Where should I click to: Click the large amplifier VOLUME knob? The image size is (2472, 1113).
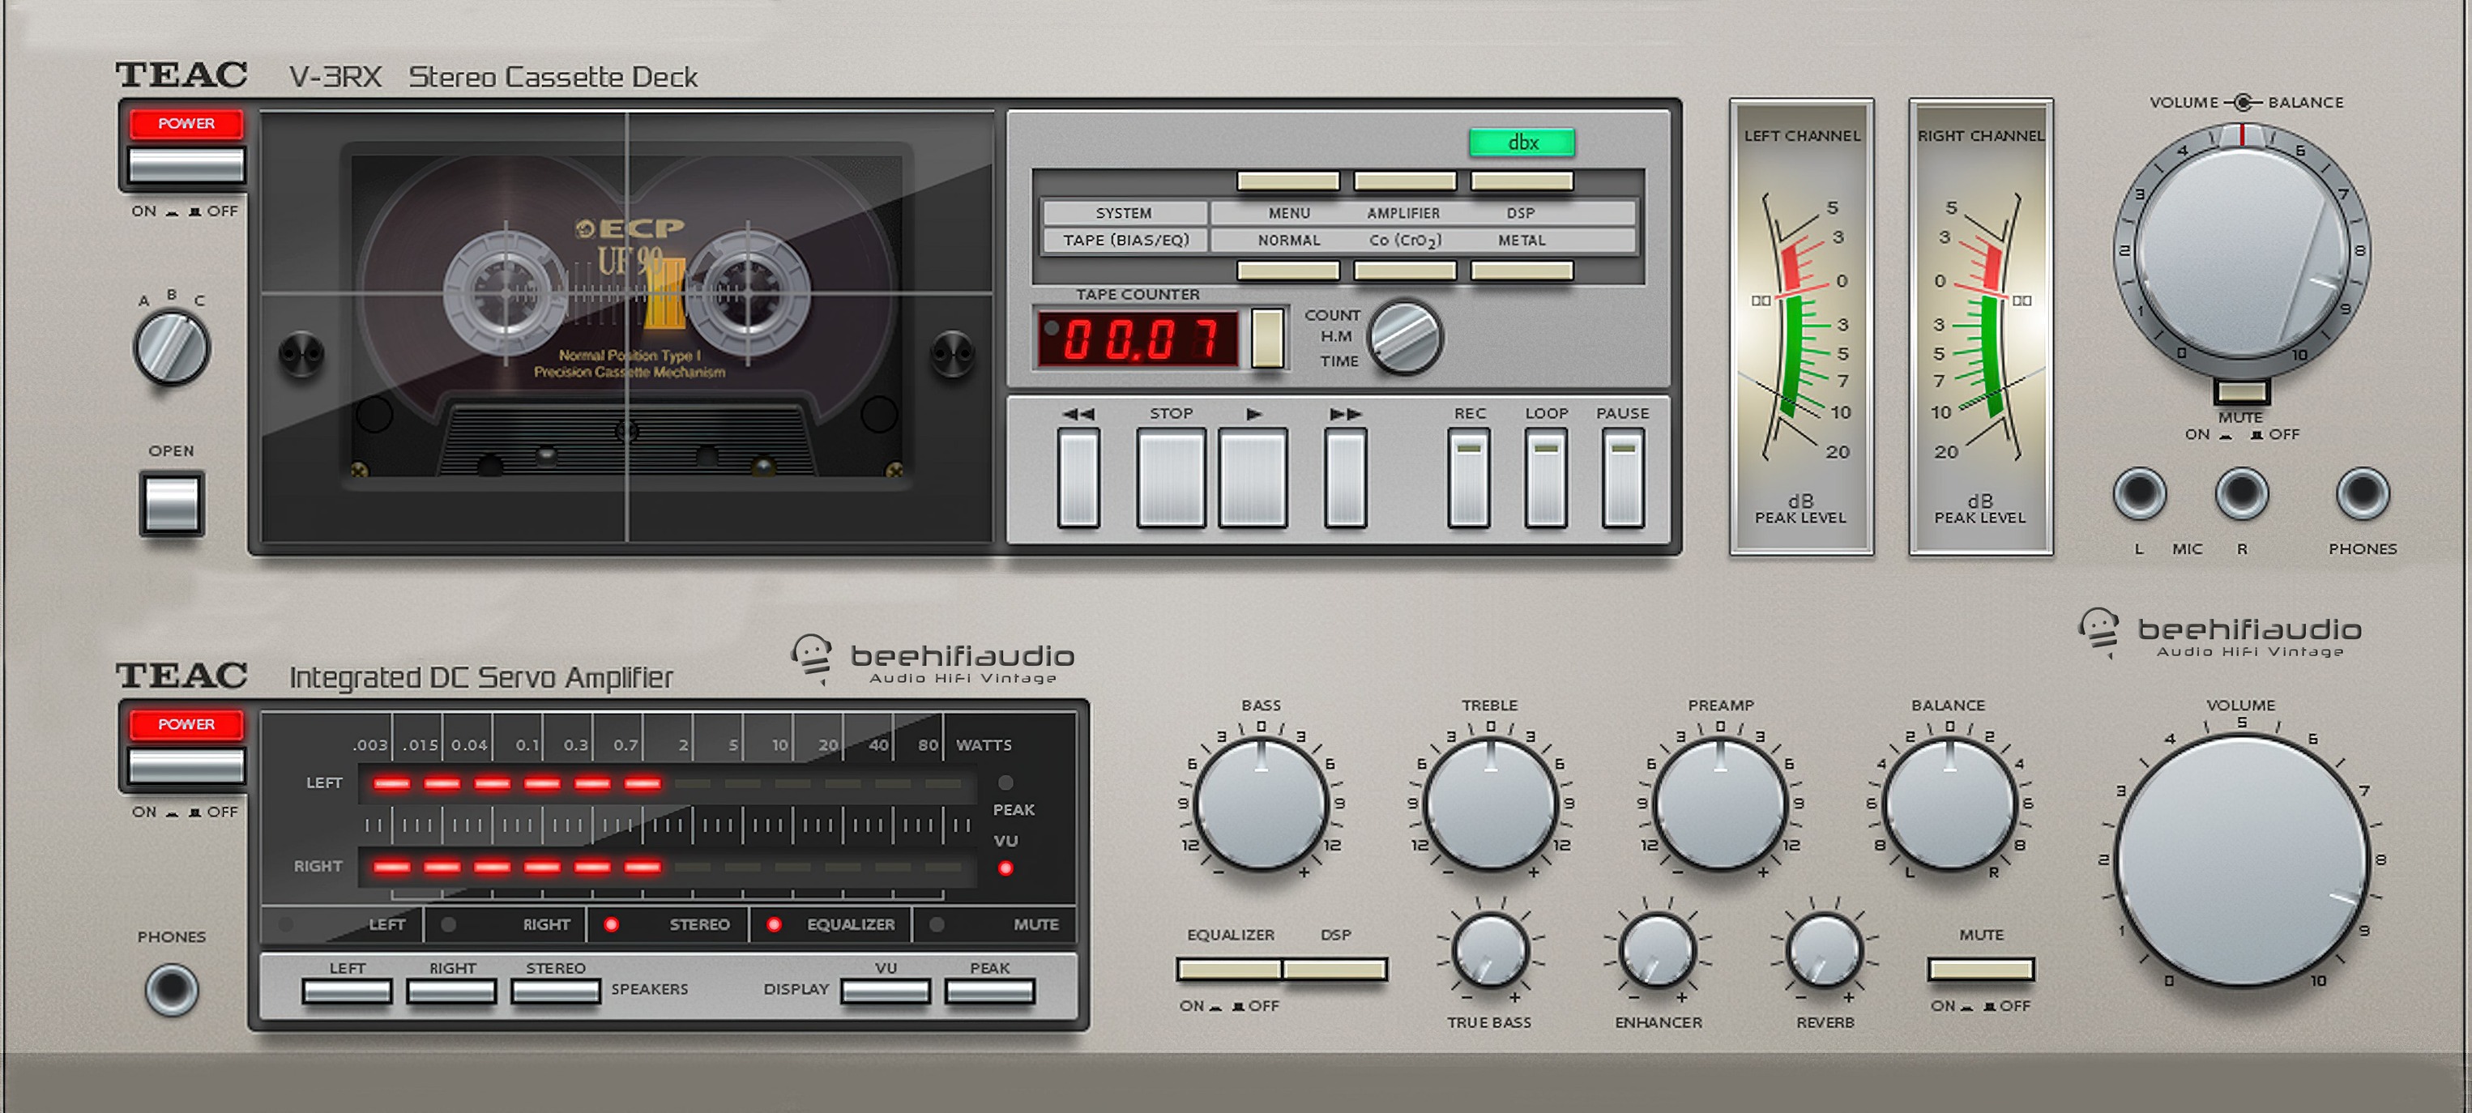pyautogui.click(x=2242, y=859)
